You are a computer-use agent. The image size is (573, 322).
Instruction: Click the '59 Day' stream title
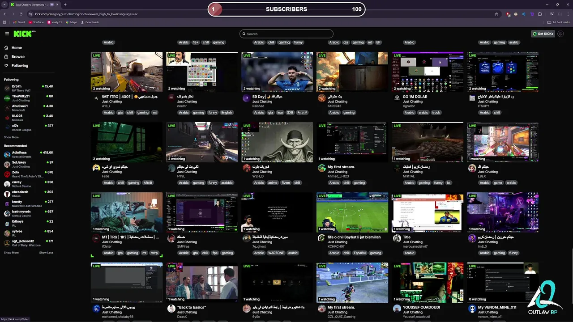[267, 97]
